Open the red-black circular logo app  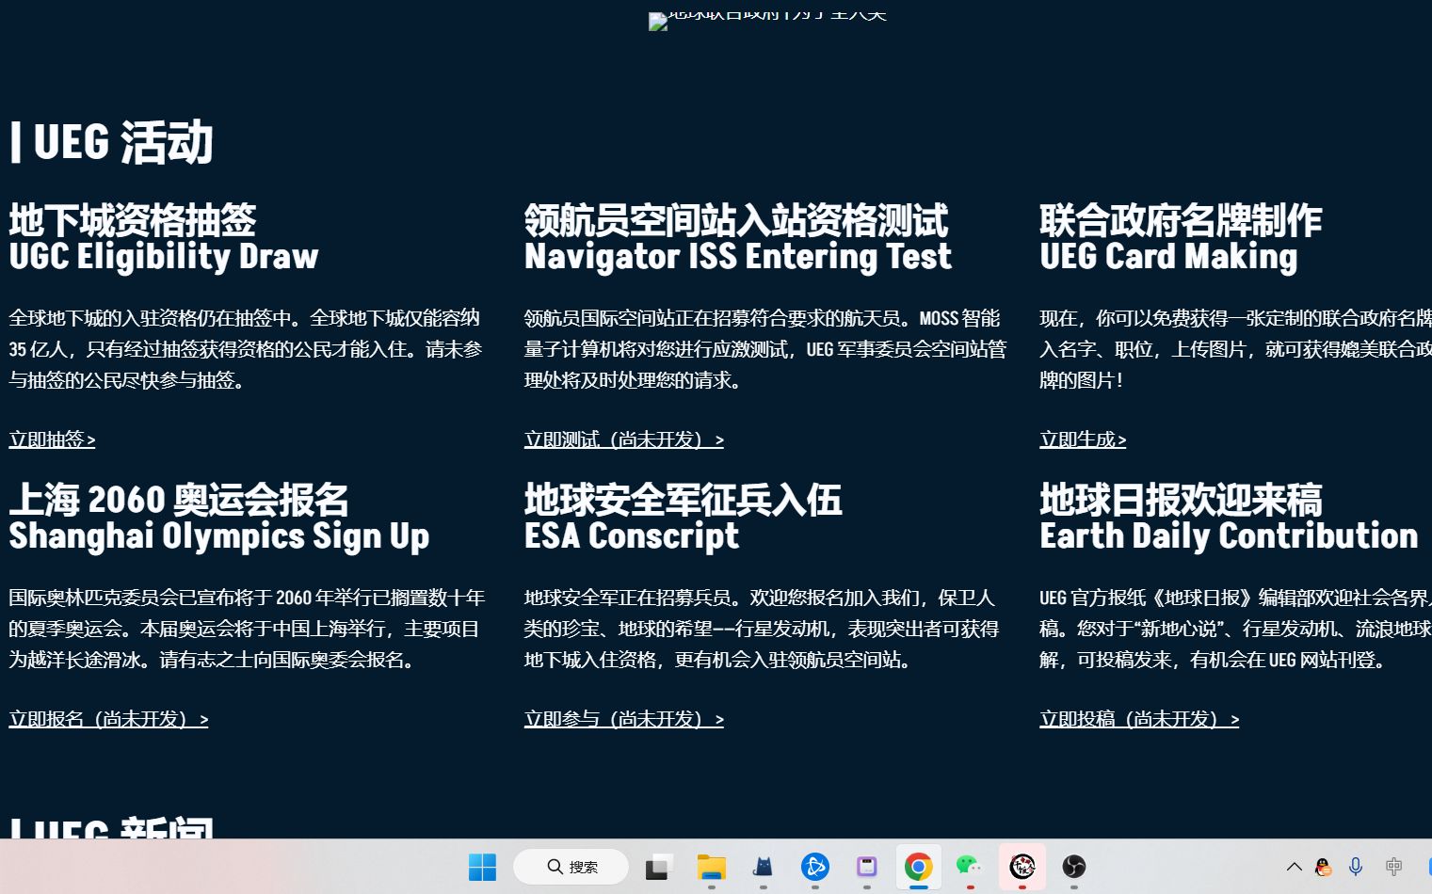1022,867
